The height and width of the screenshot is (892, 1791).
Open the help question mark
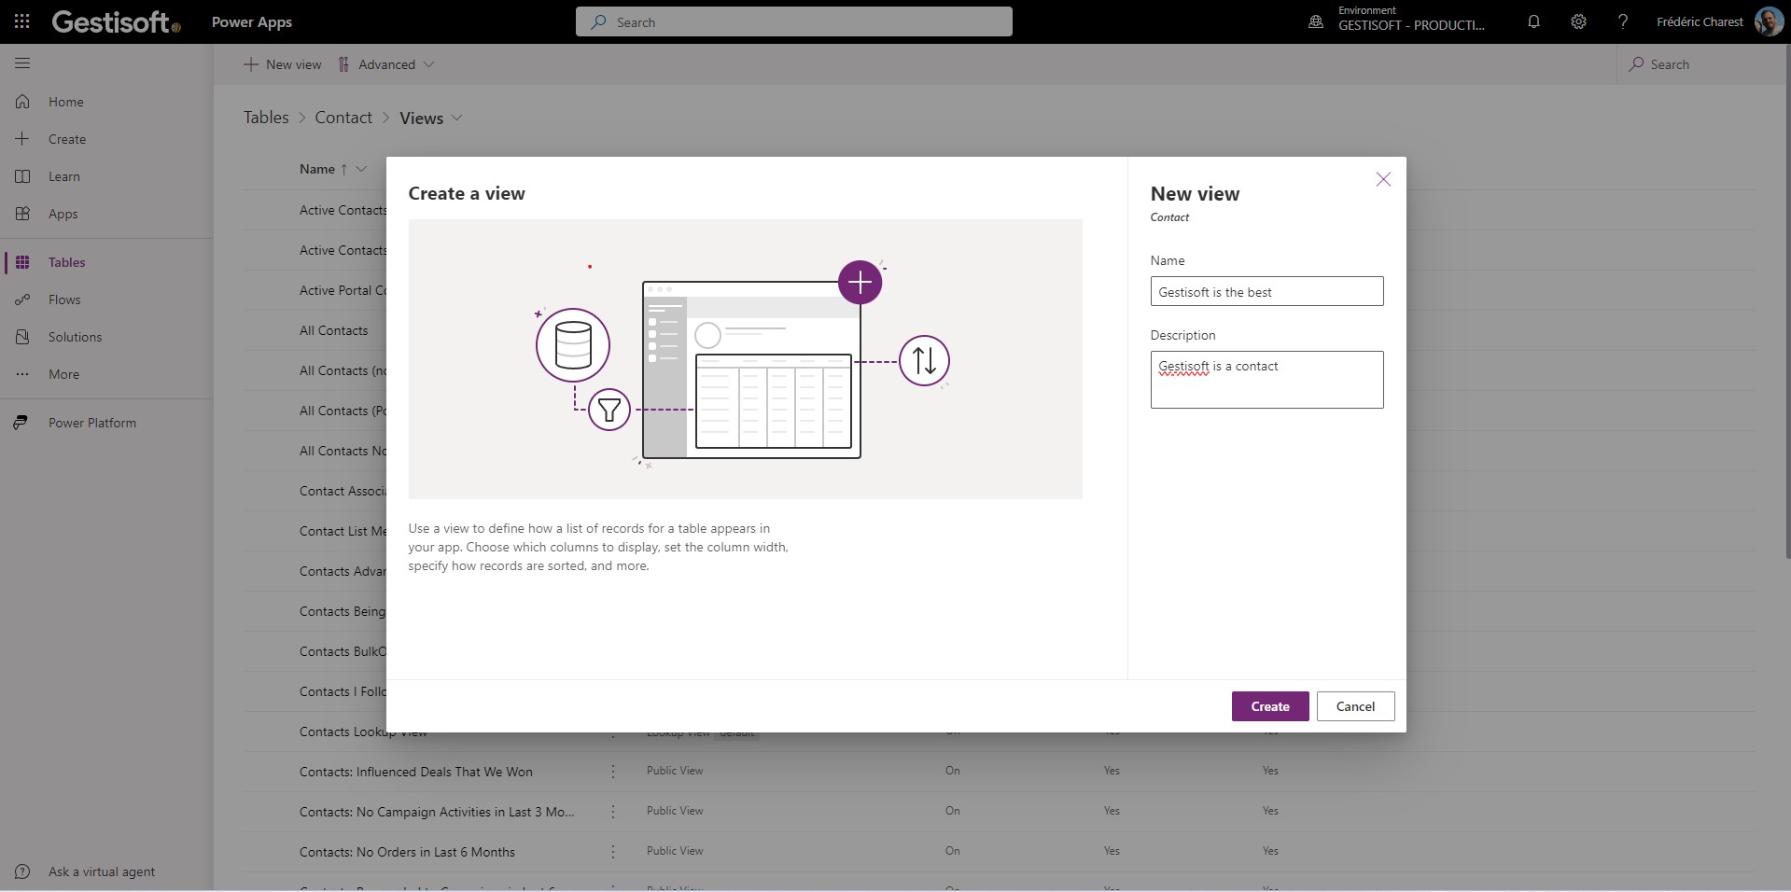[x=1623, y=21]
